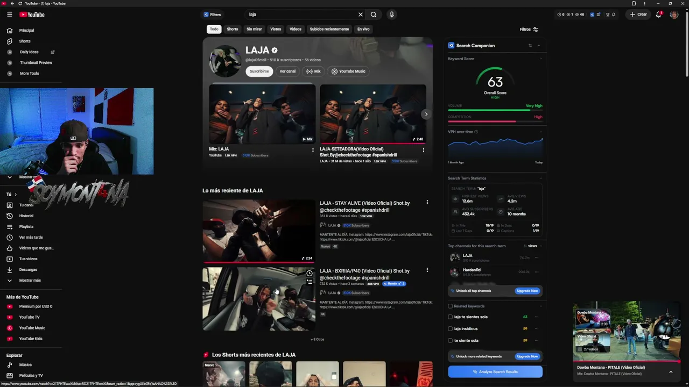Open options menu for LAJA-SETEADORA video
The width and height of the screenshot is (689, 387).
pos(424,150)
